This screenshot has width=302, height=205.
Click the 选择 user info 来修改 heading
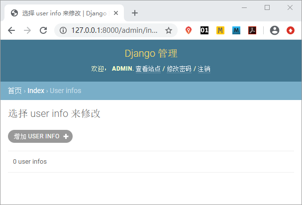pyautogui.click(x=54, y=113)
